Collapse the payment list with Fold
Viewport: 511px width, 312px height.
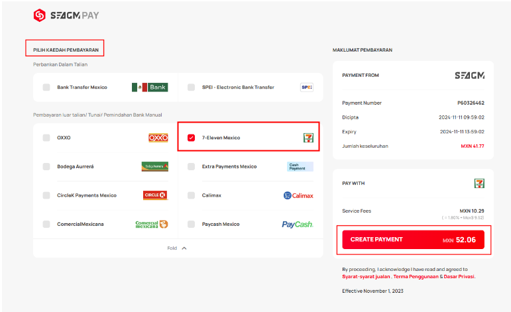point(177,248)
